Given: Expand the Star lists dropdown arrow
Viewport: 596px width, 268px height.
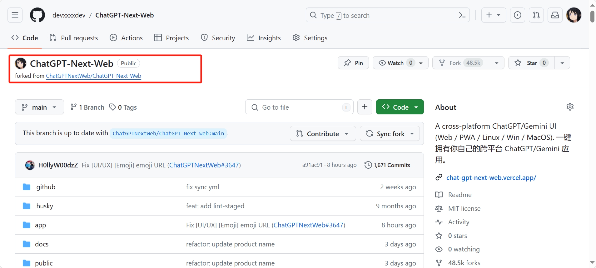Looking at the screenshot, I should (x=562, y=63).
